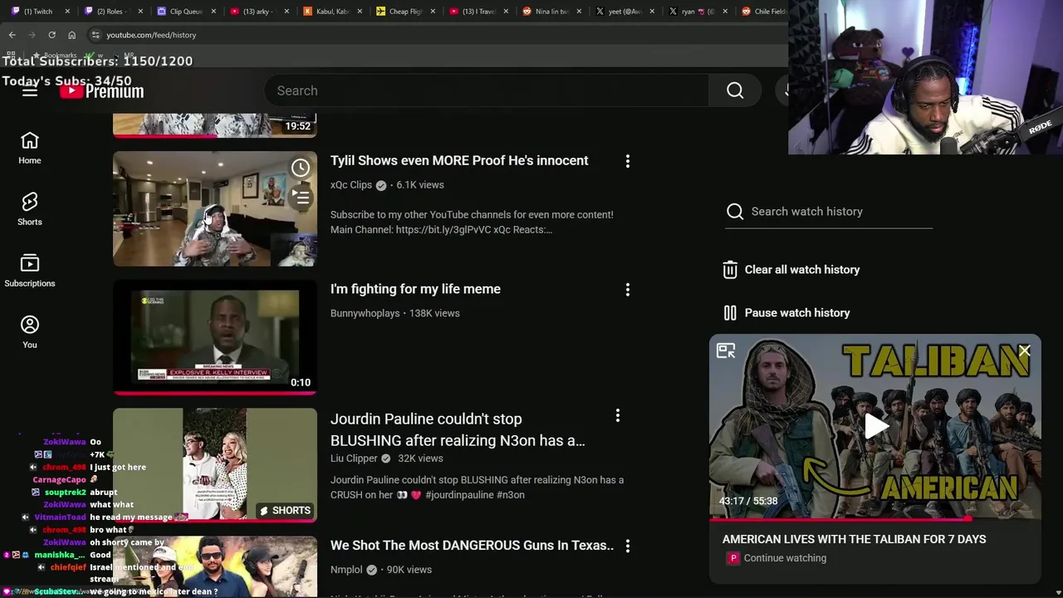The image size is (1063, 598).
Task: Switch to the Cheap Flights tab
Action: pyautogui.click(x=405, y=12)
